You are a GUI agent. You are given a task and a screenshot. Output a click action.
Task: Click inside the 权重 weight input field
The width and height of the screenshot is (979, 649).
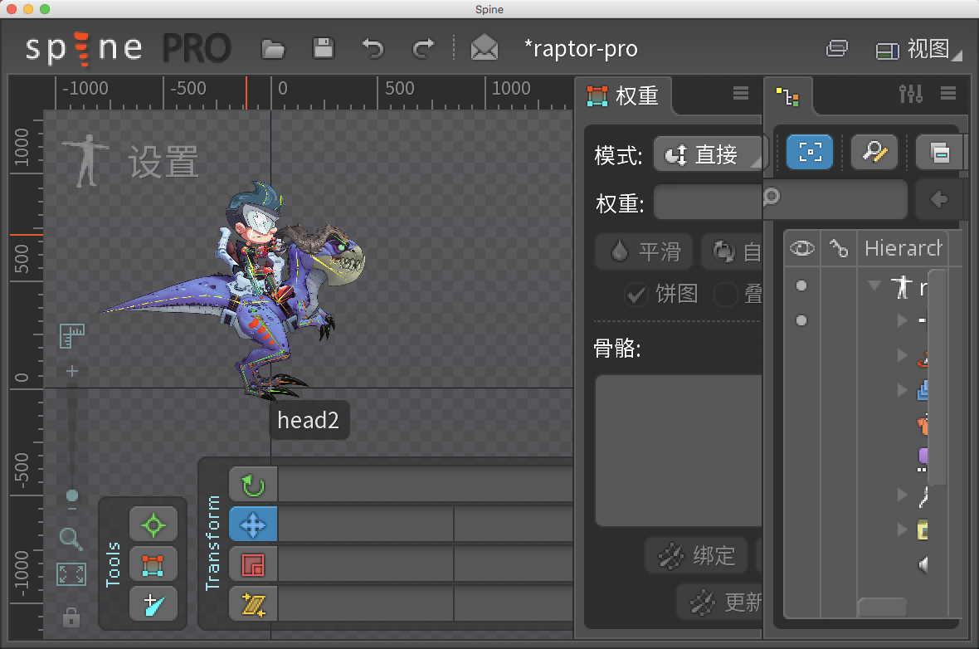click(x=709, y=200)
